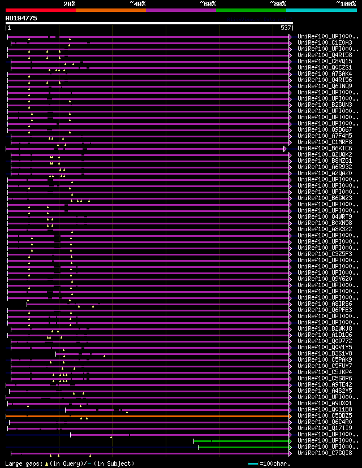The image size is (362, 468).
Task: Choose the UniRef100_A9TE42 hit label
Action: coord(325,385)
